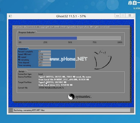Image resolution: width=140 pixels, height=123 pixels.
Task: Minimize the Ghost32 window
Action: click(117, 15)
